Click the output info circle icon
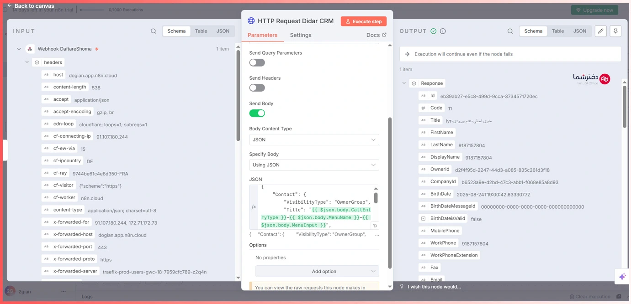Screen dimensions: 631x304 443,31
